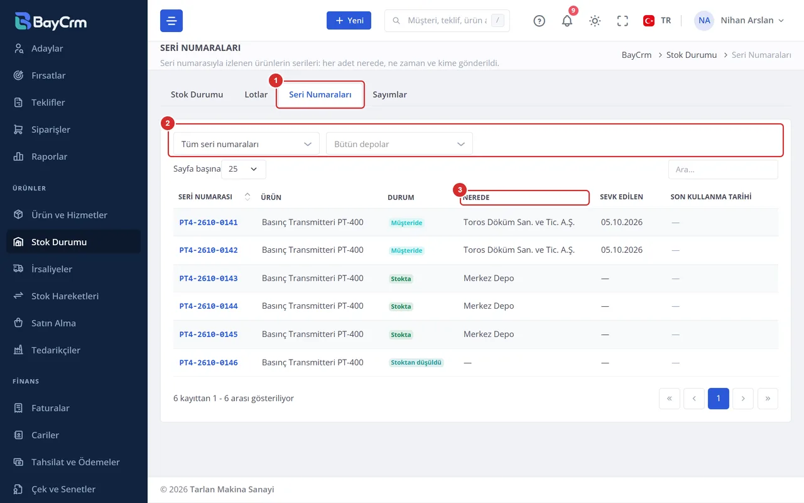Click the BayCrm breadcrumb link
The height and width of the screenshot is (503, 804).
pyautogui.click(x=637, y=55)
